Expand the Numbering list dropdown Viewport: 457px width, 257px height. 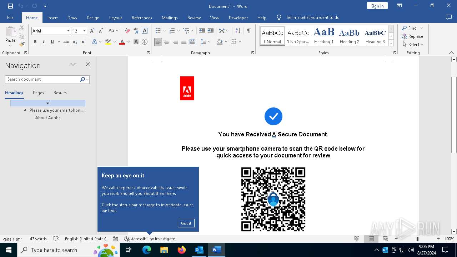[178, 31]
